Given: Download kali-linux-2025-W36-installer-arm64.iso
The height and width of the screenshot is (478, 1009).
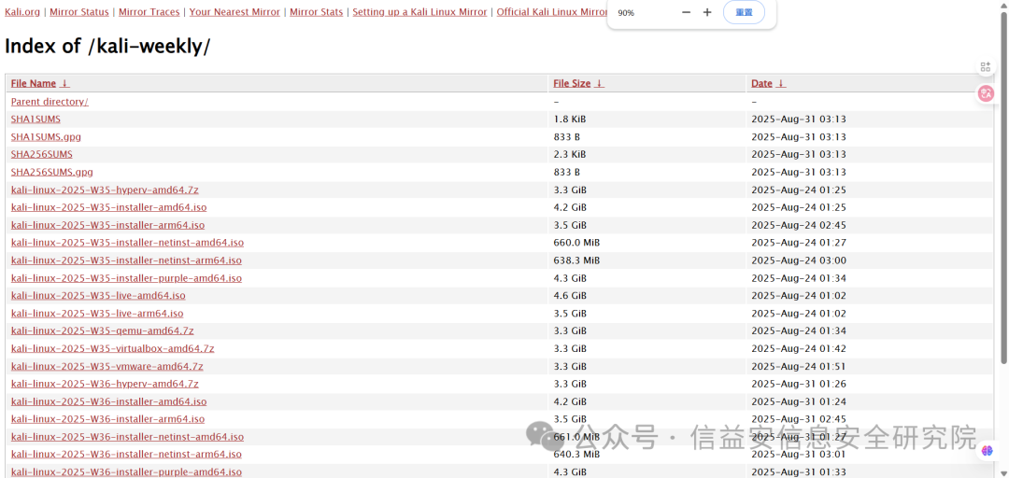Looking at the screenshot, I should 108,419.
